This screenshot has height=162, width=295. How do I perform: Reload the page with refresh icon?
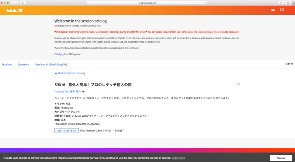[x=206, y=3]
